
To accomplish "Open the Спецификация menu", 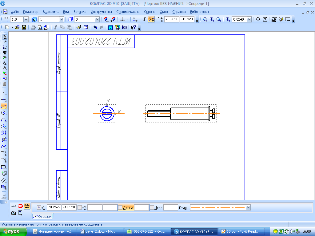I will pos(128,12).
